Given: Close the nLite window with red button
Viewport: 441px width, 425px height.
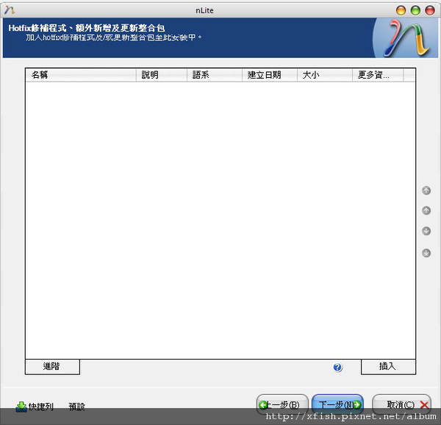Looking at the screenshot, I should 430,10.
